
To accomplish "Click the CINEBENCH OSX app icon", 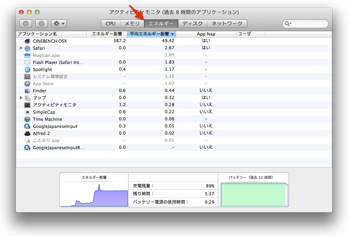I will [x=27, y=41].
